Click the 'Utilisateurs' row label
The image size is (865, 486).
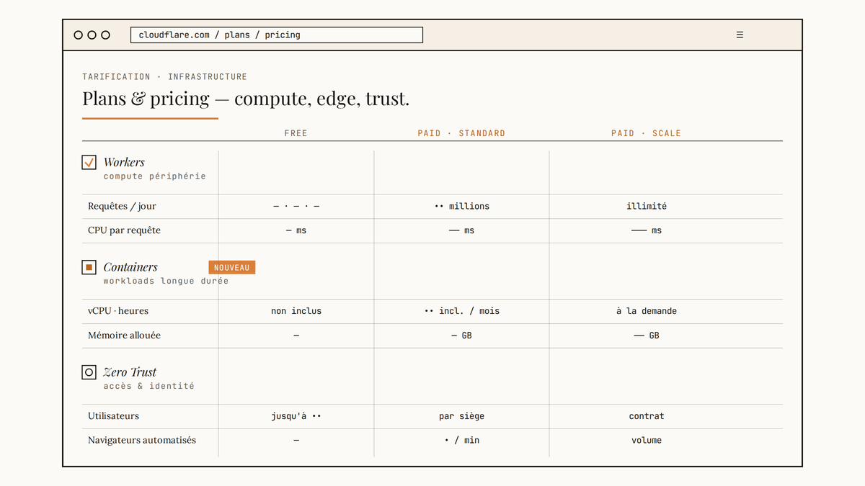[113, 416]
